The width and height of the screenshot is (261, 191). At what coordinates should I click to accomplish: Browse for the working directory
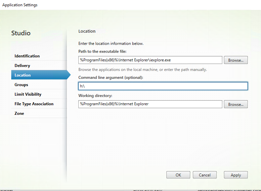[236, 104]
